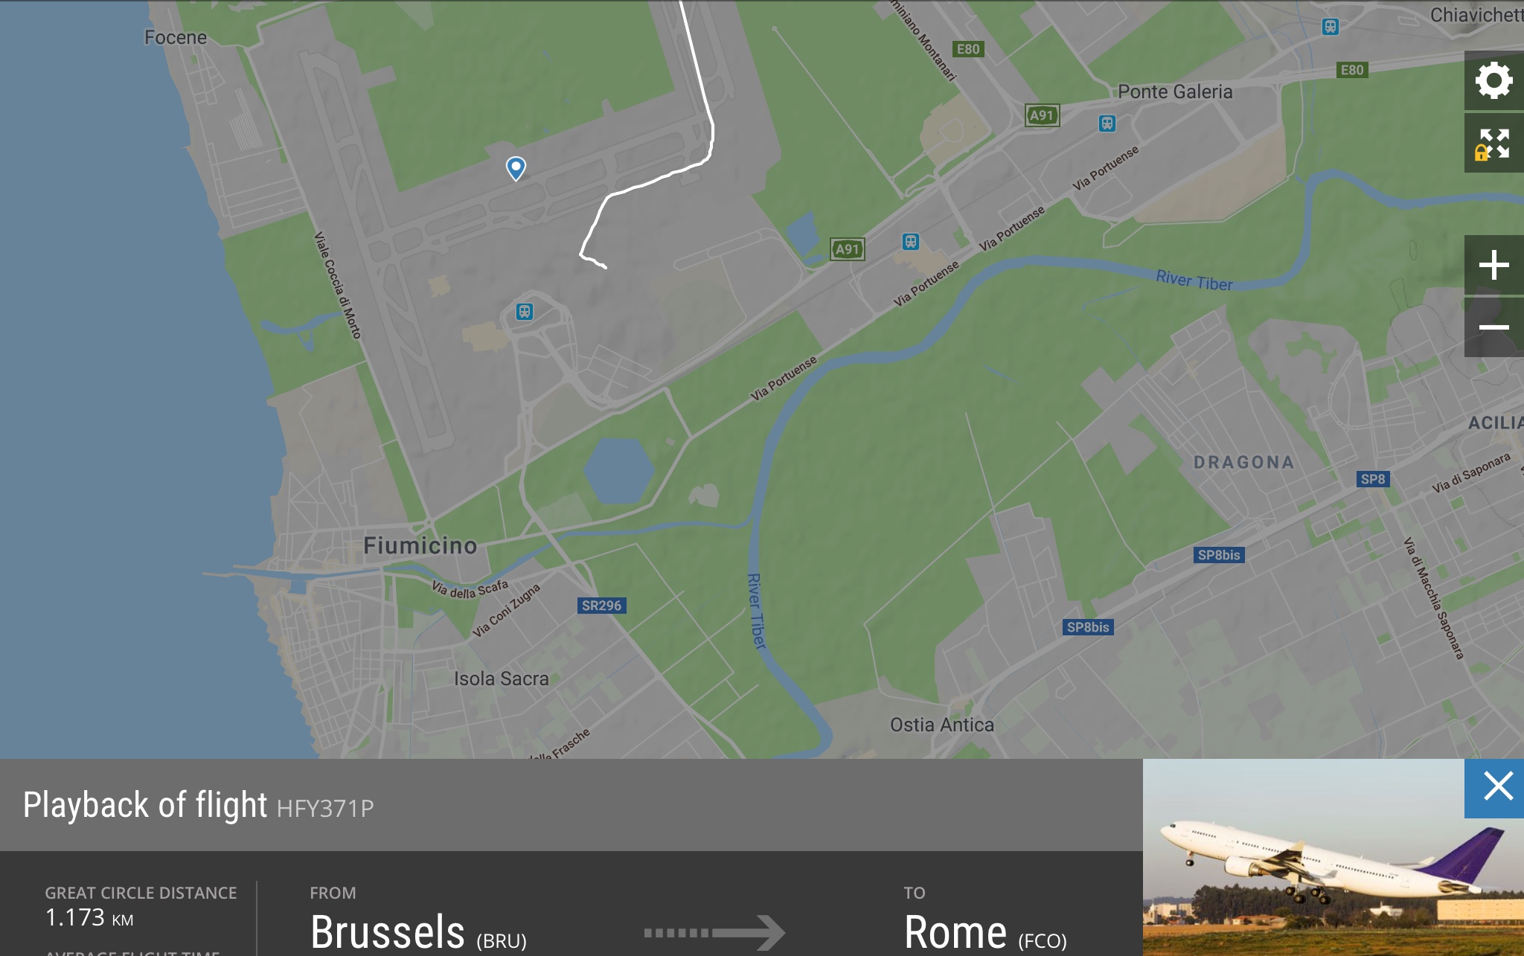
Task: Zoom in with the plus button
Action: pyautogui.click(x=1494, y=265)
